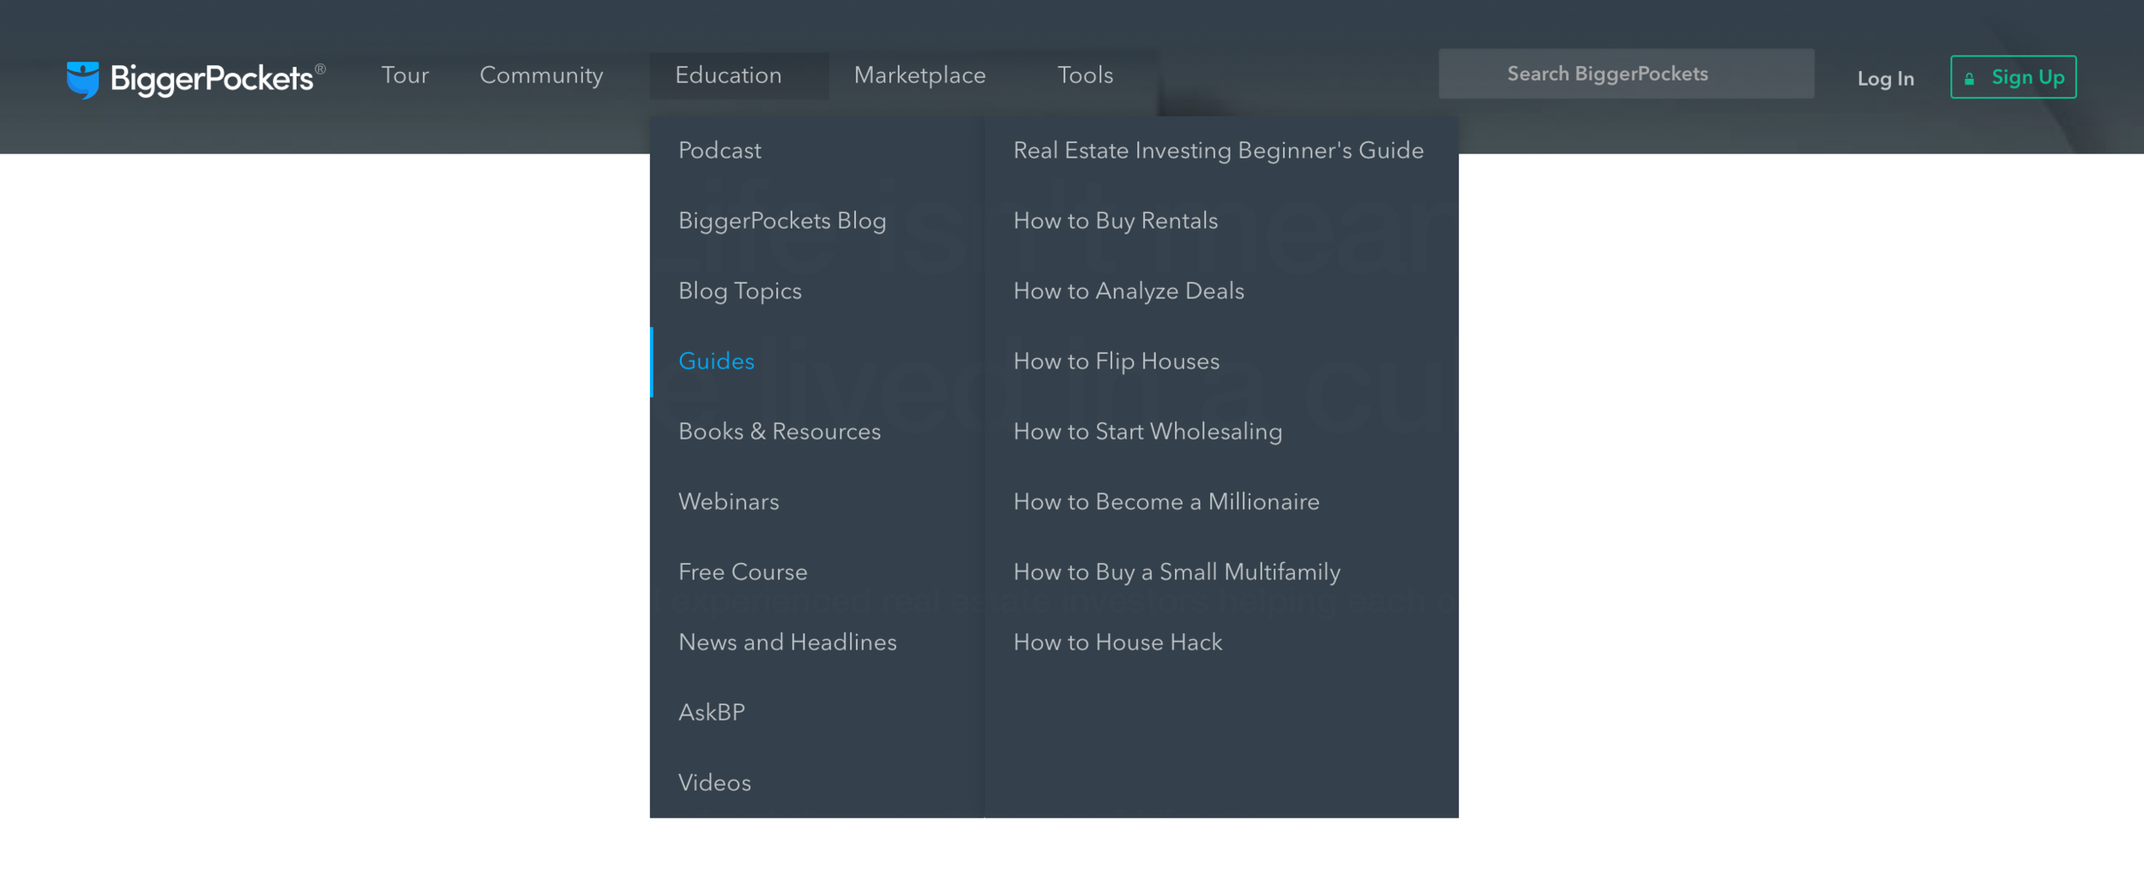This screenshot has width=2144, height=880.
Task: Click the lock icon in Sign Up
Action: tap(1969, 79)
